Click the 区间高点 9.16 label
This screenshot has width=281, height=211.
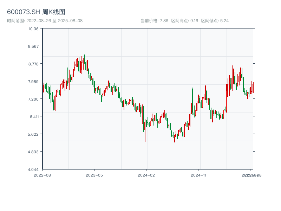[185, 21]
